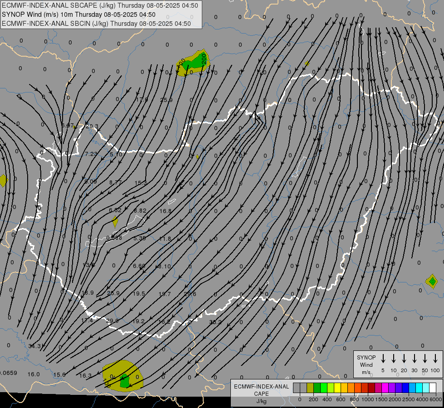The height and width of the screenshot is (408, 444).
Task: Click the map value 19.5
Action: coord(139,294)
